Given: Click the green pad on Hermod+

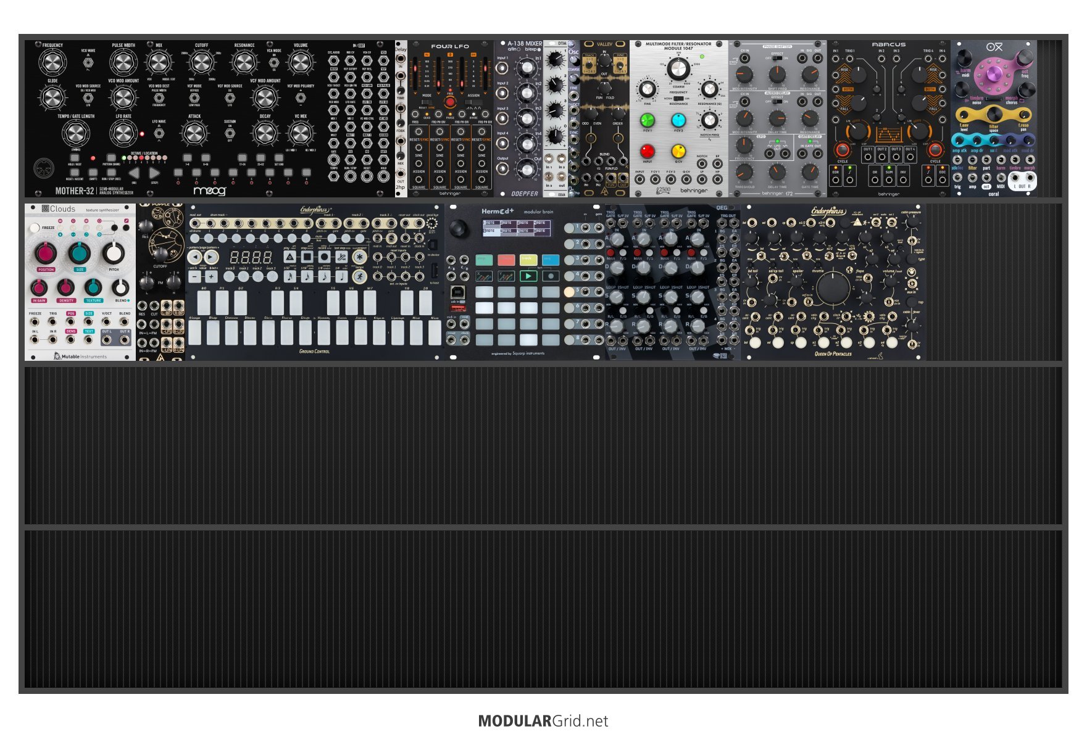Looking at the screenshot, I should coord(484,260).
